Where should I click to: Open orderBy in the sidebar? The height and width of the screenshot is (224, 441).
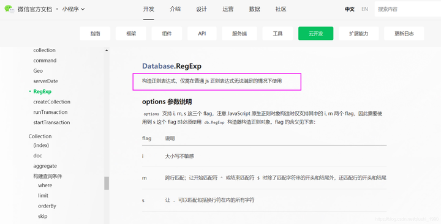[x=47, y=206]
